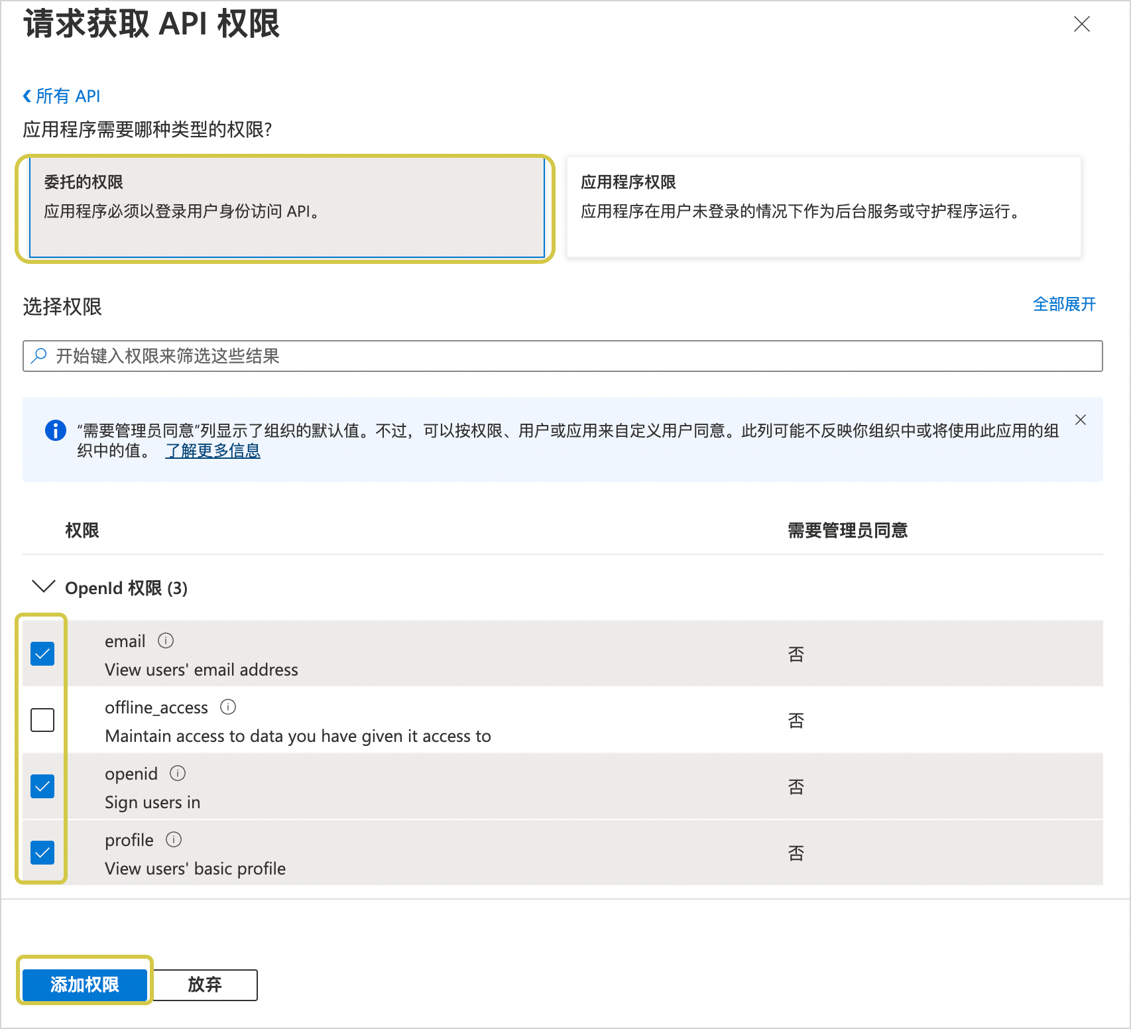Viewport: 1131px width, 1029px height.
Task: Collapse the OpenId 权限 (3) group
Action: (44, 587)
